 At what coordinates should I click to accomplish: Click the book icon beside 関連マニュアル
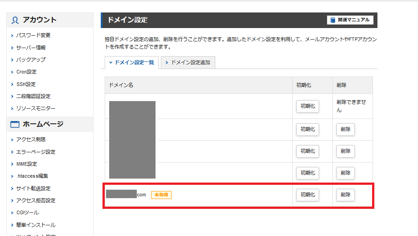pos(333,20)
